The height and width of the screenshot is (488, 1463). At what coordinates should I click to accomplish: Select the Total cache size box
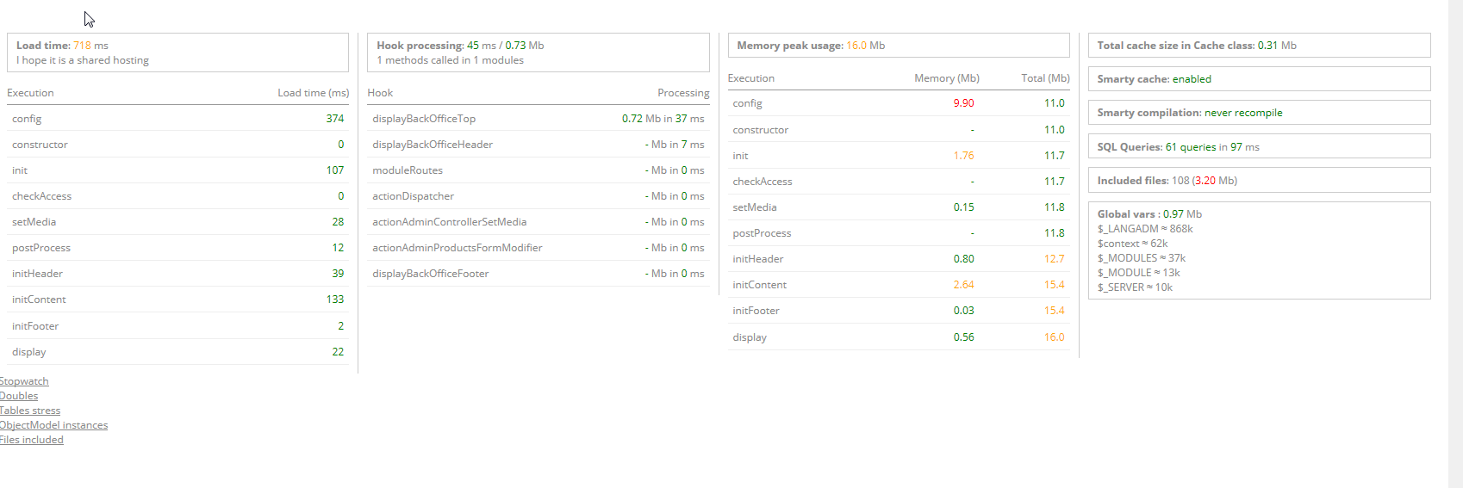tap(1259, 46)
